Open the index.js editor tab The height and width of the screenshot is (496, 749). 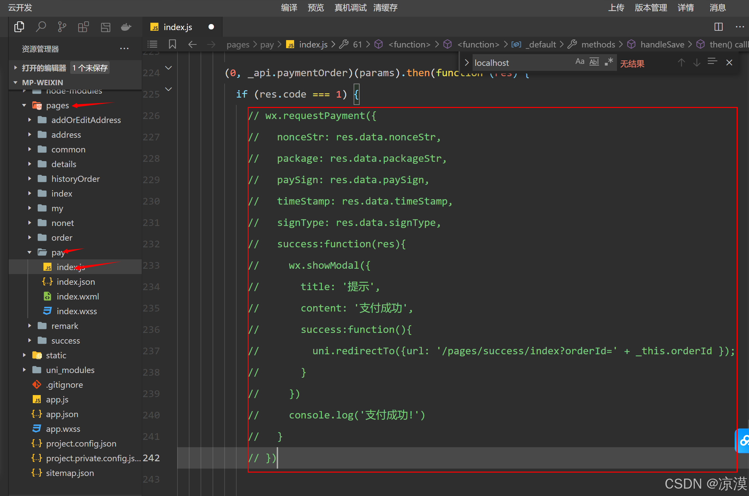coord(178,27)
